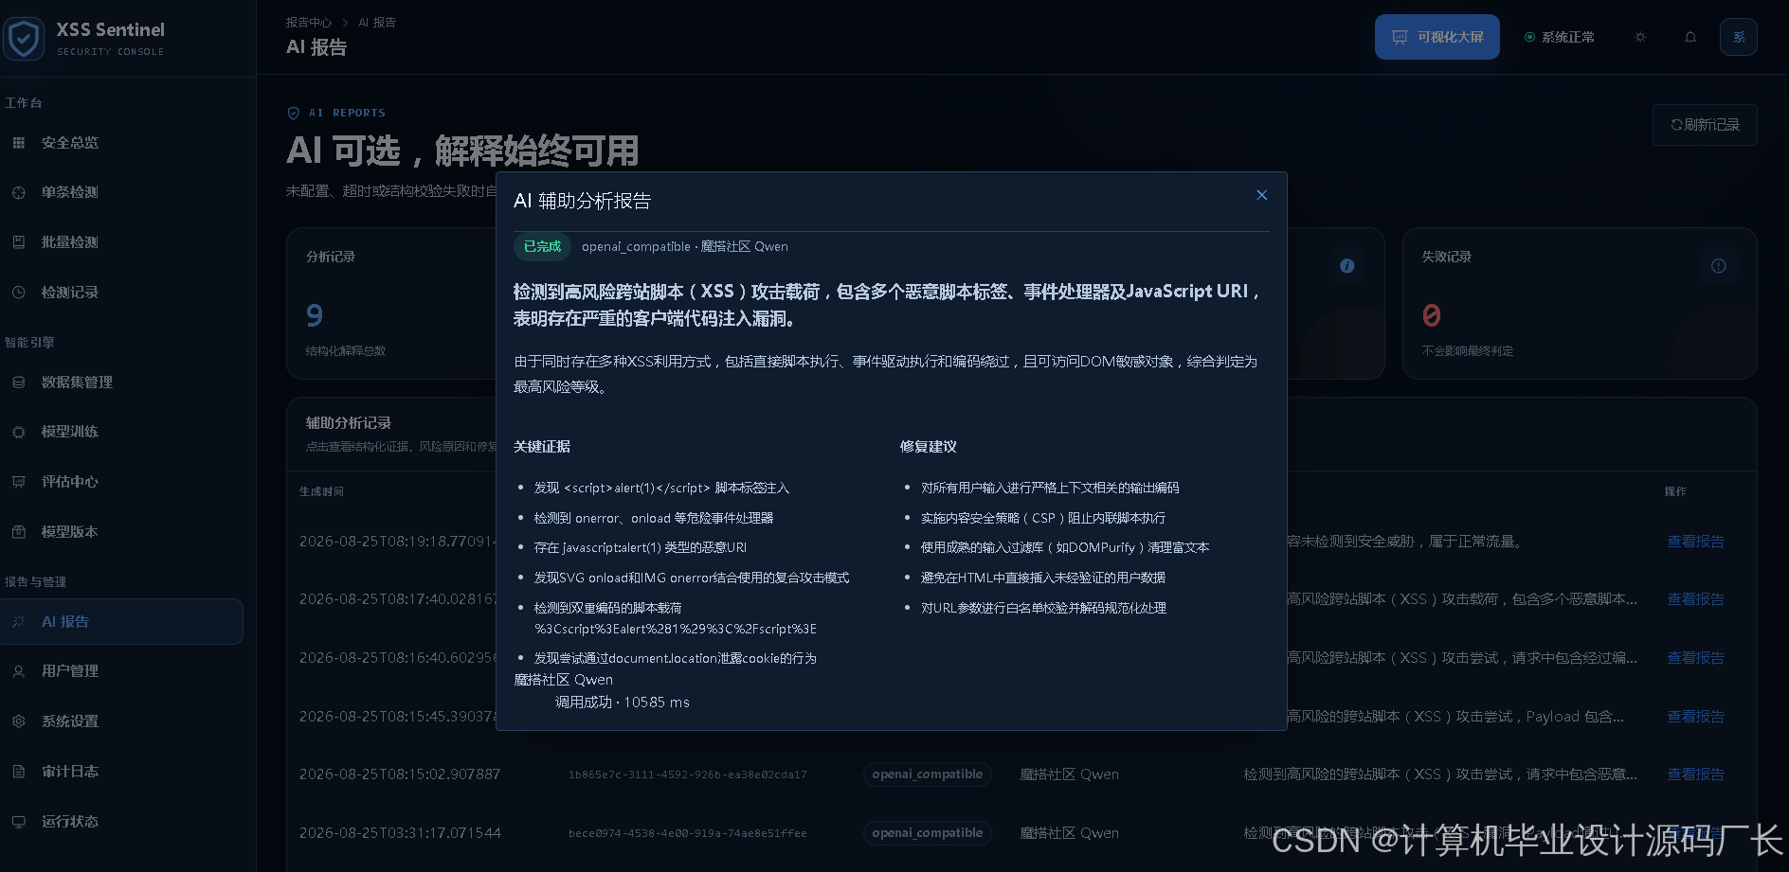Open the notifications bell
Image resolution: width=1789 pixels, height=872 pixels.
(1690, 37)
